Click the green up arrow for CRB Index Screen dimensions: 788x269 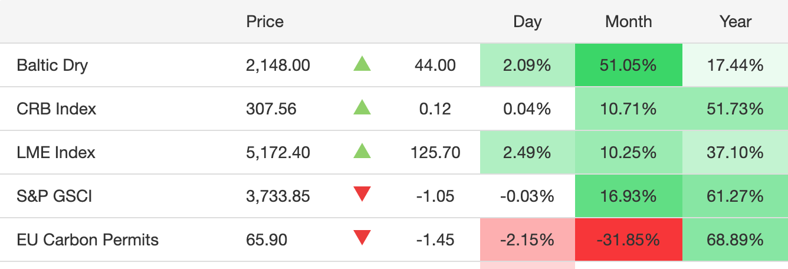coord(362,107)
